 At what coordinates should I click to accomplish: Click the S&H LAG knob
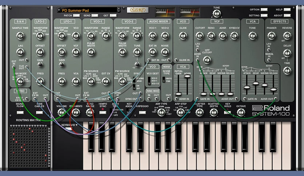coord(20,52)
